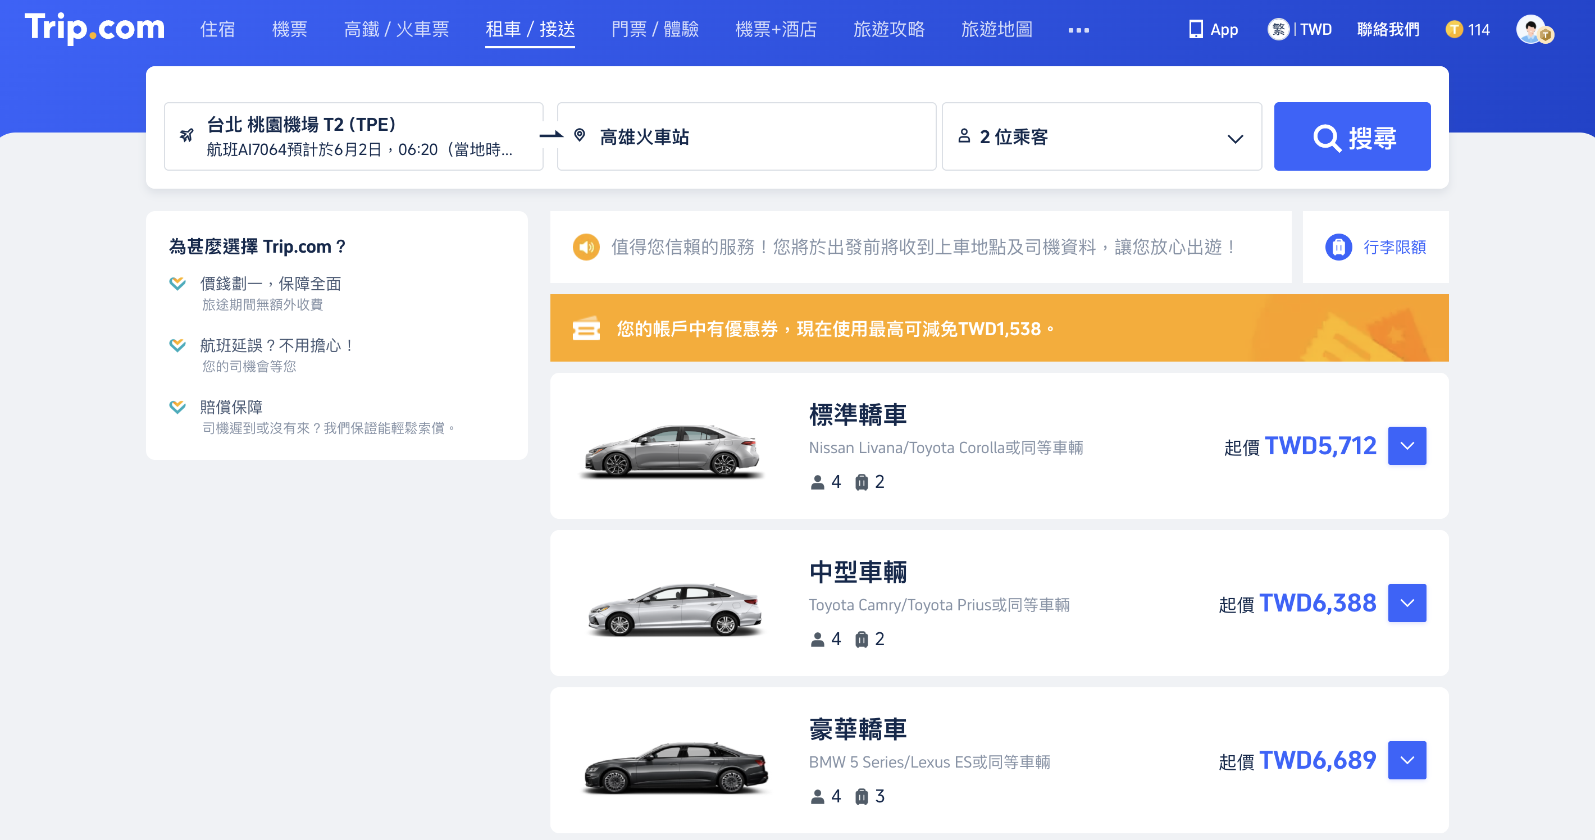1595x840 pixels.
Task: Click the Nissan Livana/Toyota Corolla description
Action: [945, 448]
